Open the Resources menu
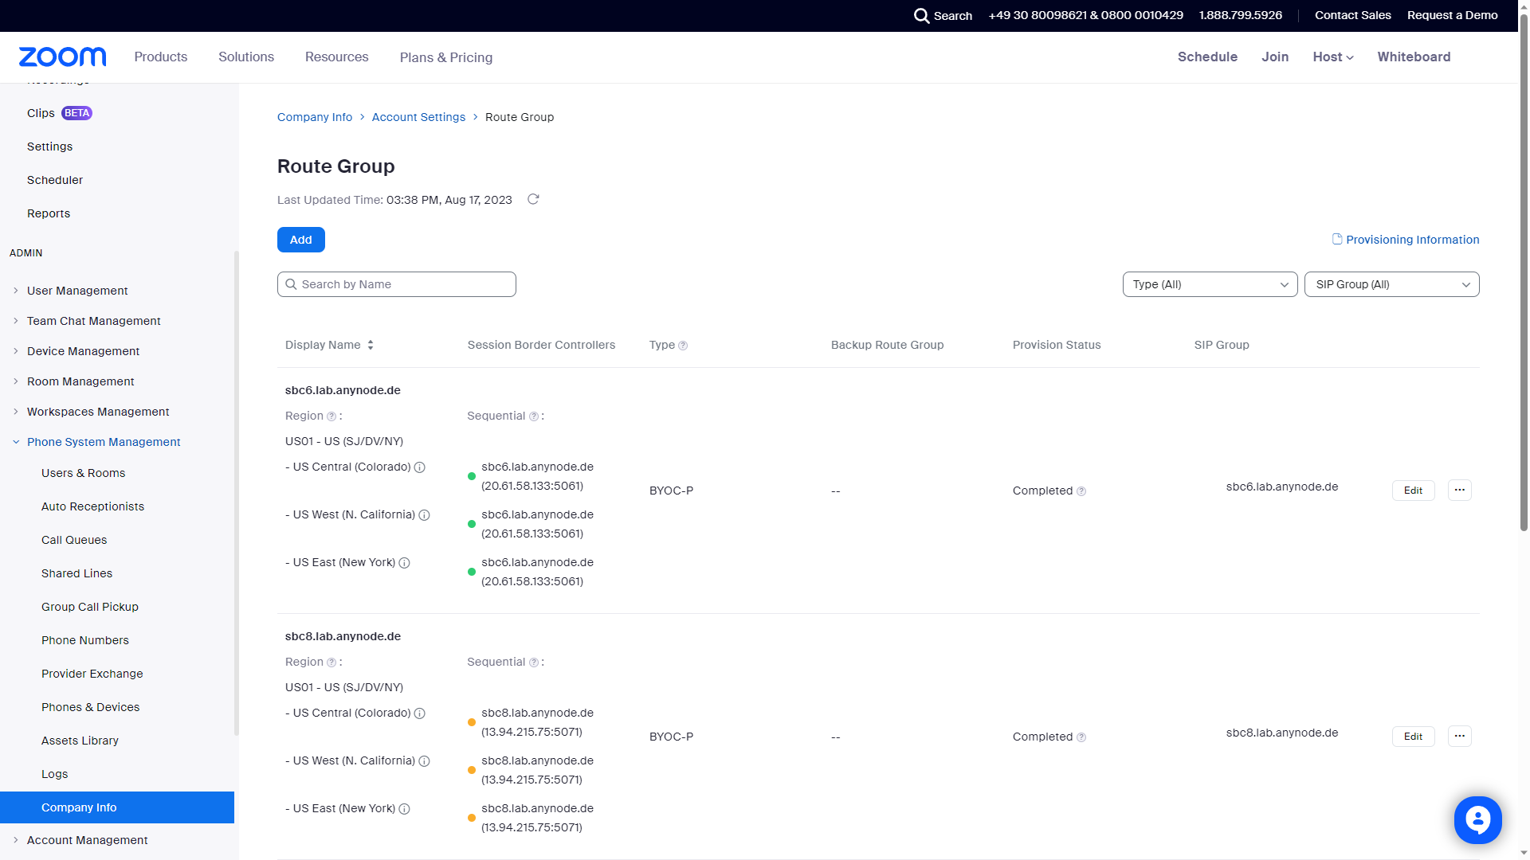Screen dimensions: 1530x860 (x=337, y=57)
